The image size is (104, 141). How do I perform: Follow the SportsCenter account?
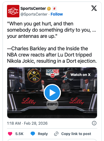click(57, 14)
